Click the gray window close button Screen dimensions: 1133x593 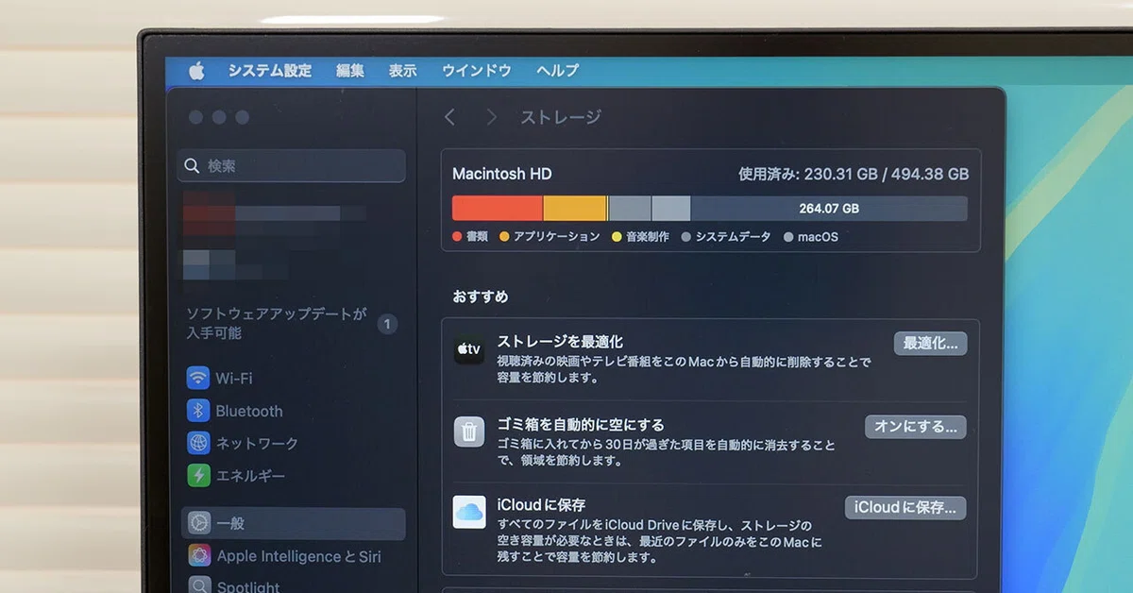[196, 117]
